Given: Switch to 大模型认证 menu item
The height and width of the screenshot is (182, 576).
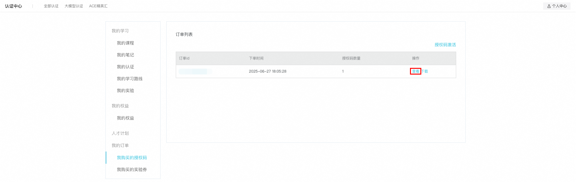Looking at the screenshot, I should pyautogui.click(x=74, y=6).
